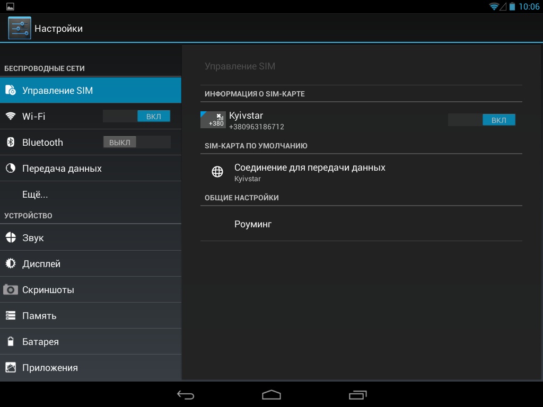Turn off the Wi-Fi switch
Viewport: 543px width, 407px height.
tap(137, 116)
